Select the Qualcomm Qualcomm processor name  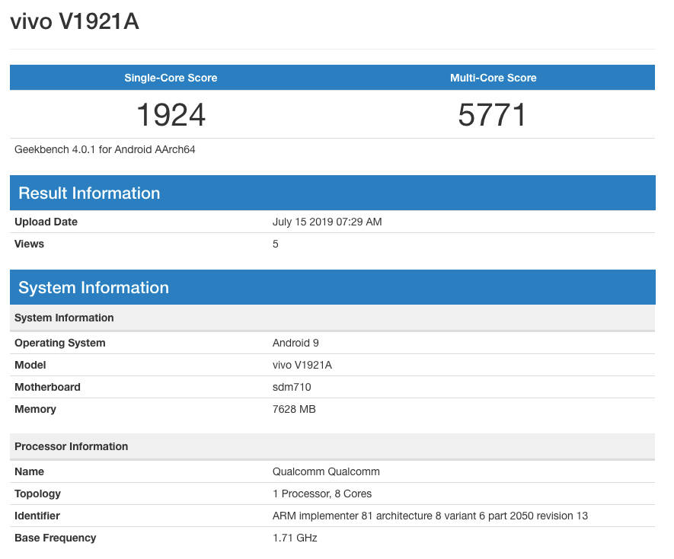click(326, 471)
